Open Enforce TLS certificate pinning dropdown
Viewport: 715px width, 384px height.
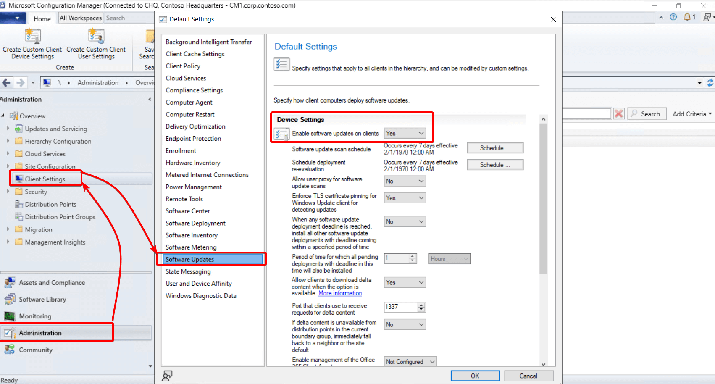click(405, 198)
